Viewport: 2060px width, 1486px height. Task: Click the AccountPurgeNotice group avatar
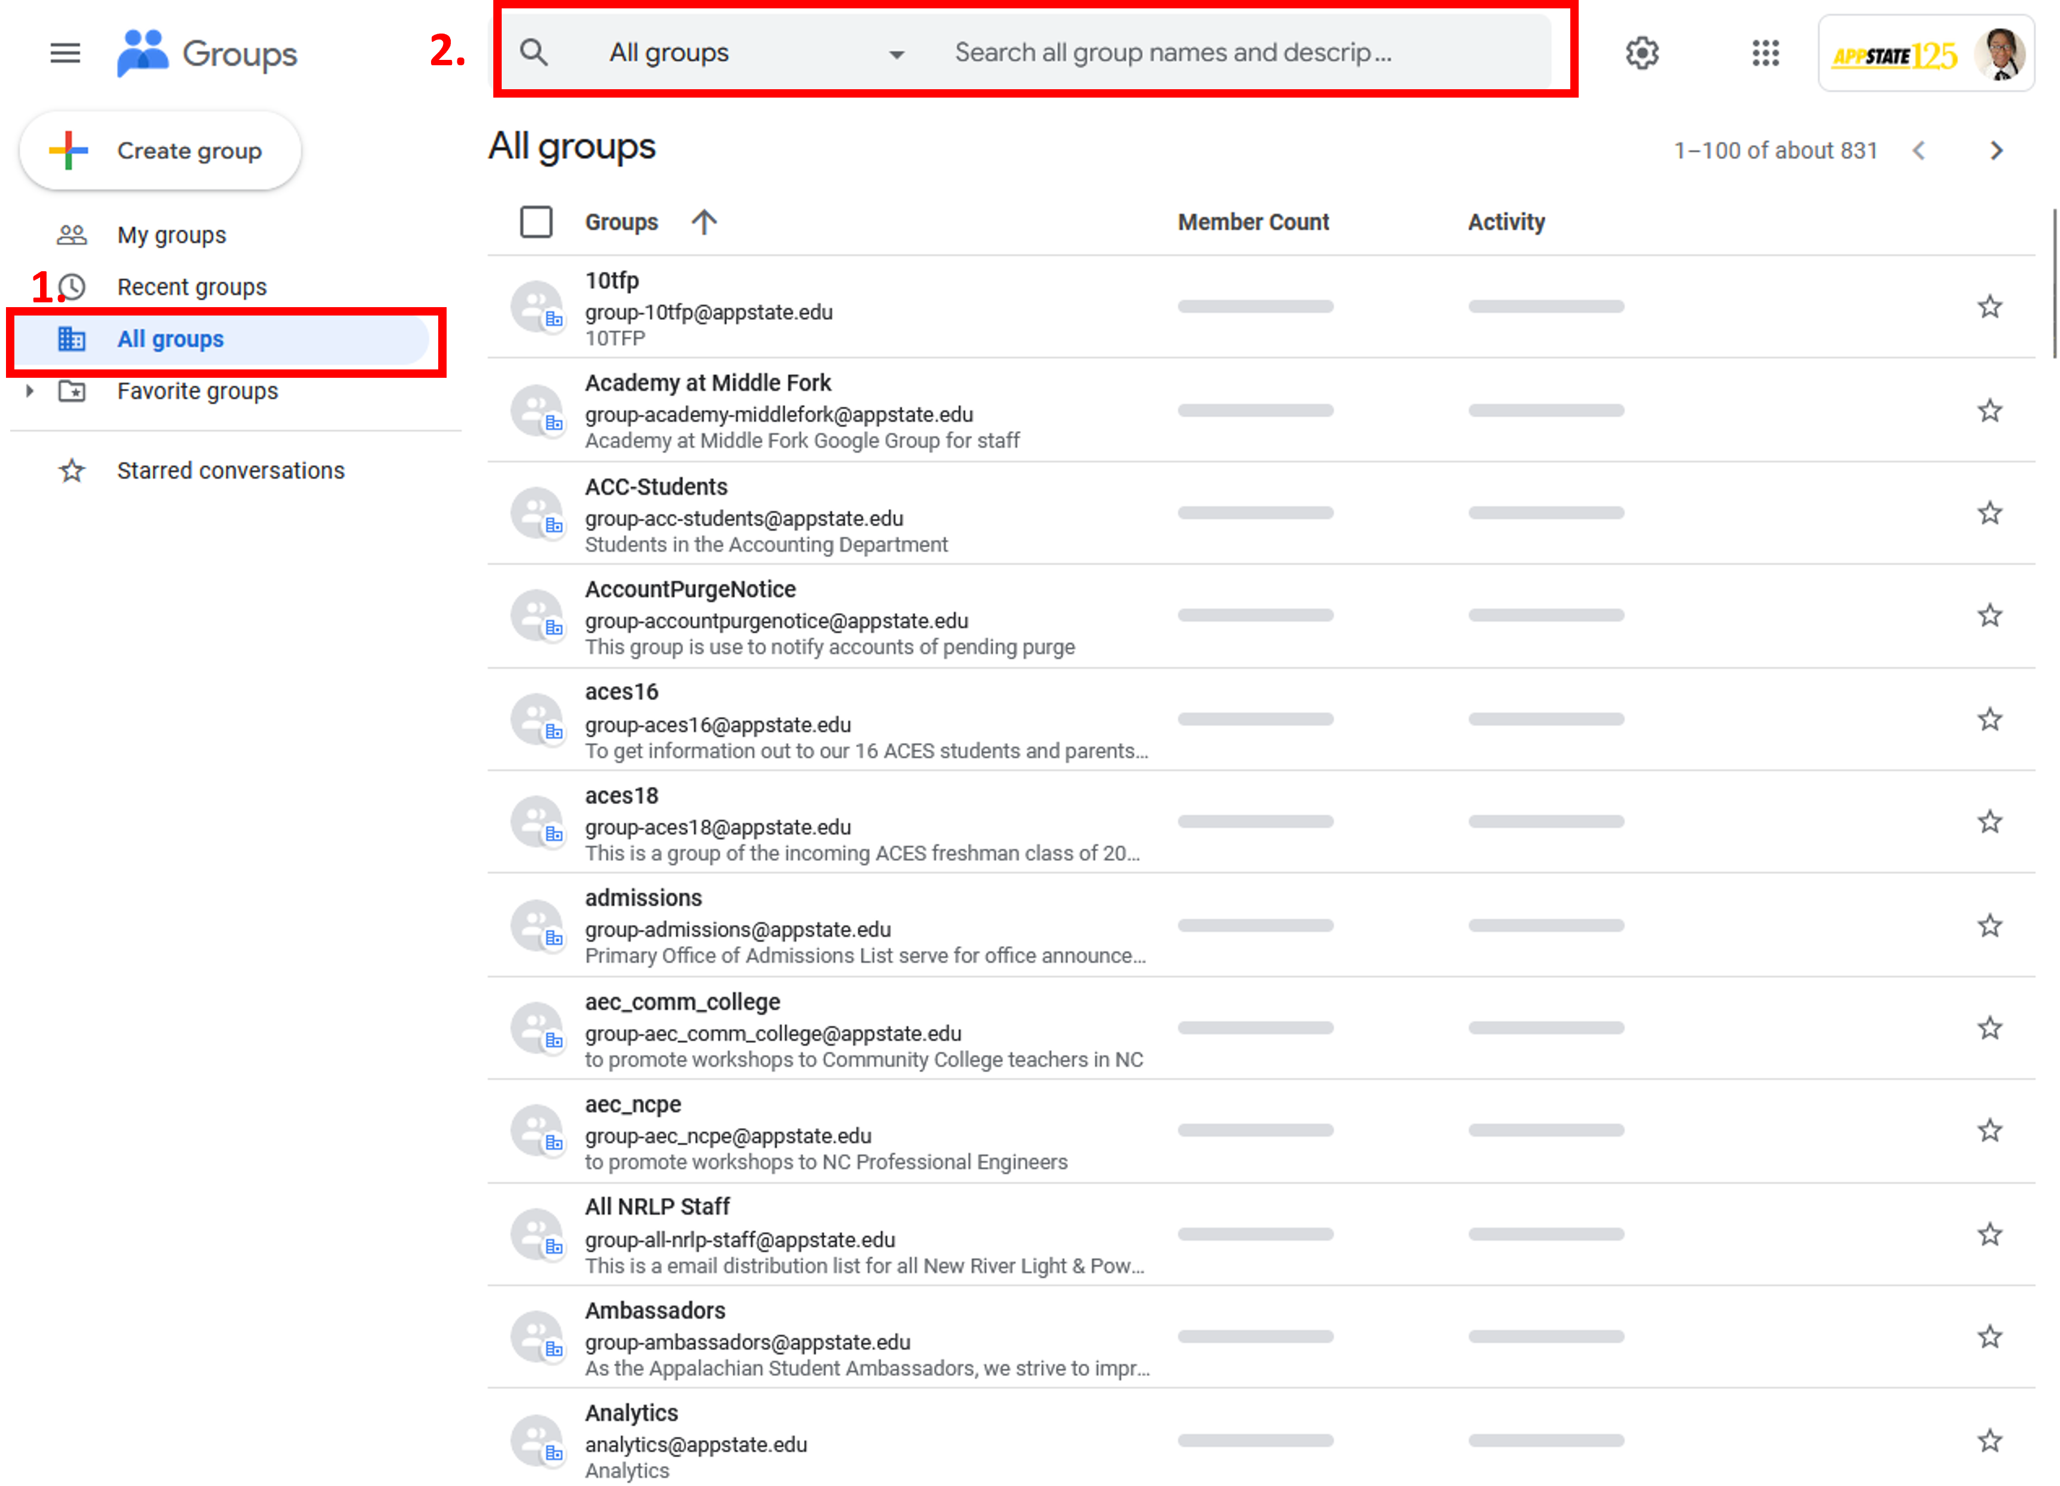[x=538, y=616]
